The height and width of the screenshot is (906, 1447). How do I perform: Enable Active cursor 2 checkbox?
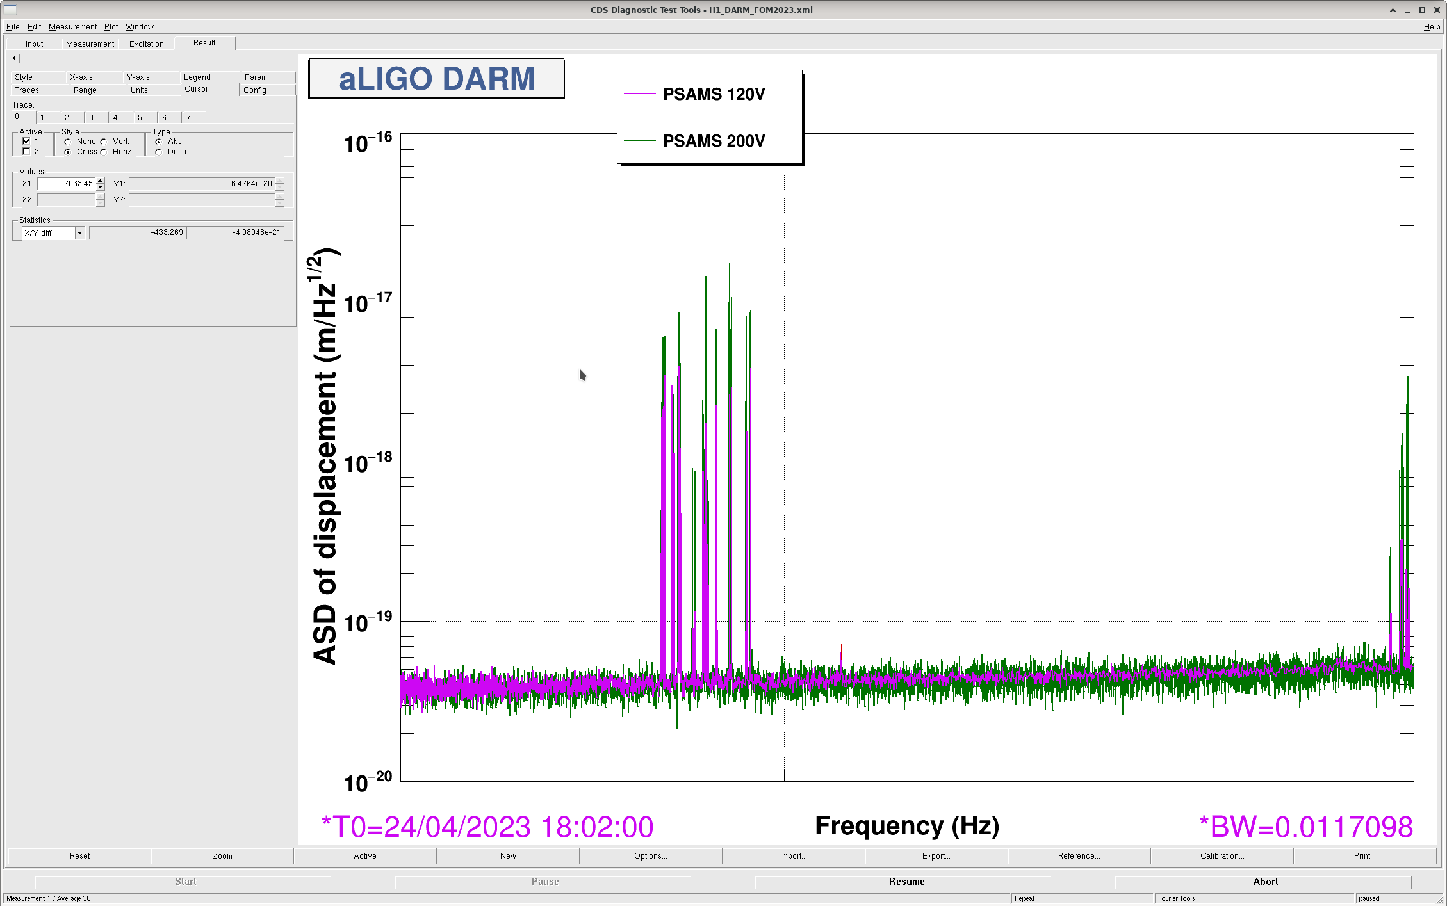coord(26,152)
